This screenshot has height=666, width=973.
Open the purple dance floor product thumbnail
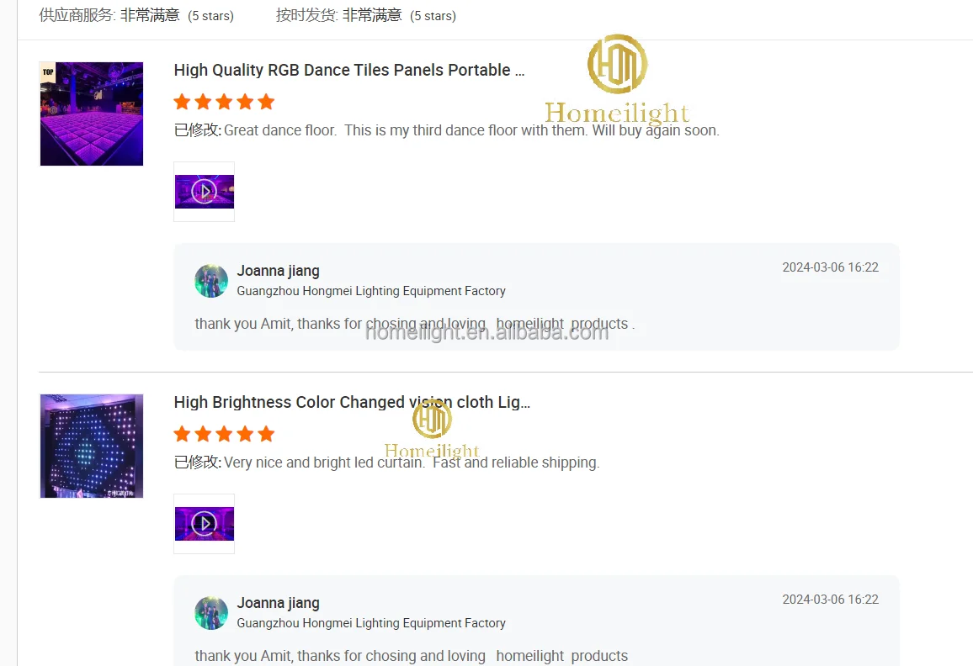(91, 114)
